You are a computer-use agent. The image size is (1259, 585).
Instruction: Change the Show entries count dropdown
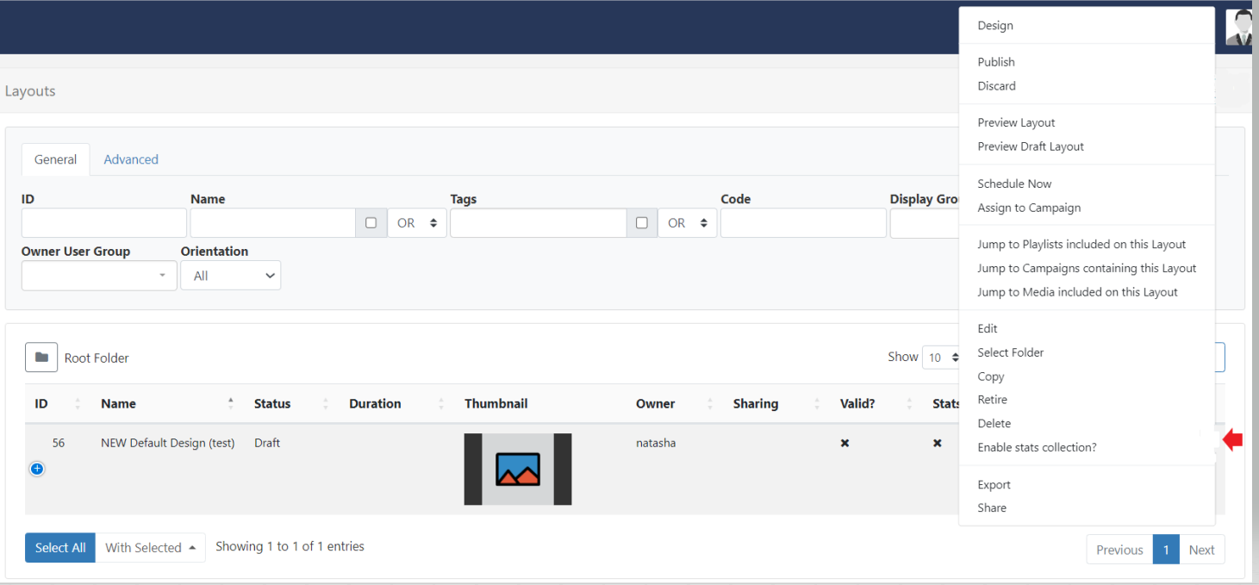pos(942,358)
